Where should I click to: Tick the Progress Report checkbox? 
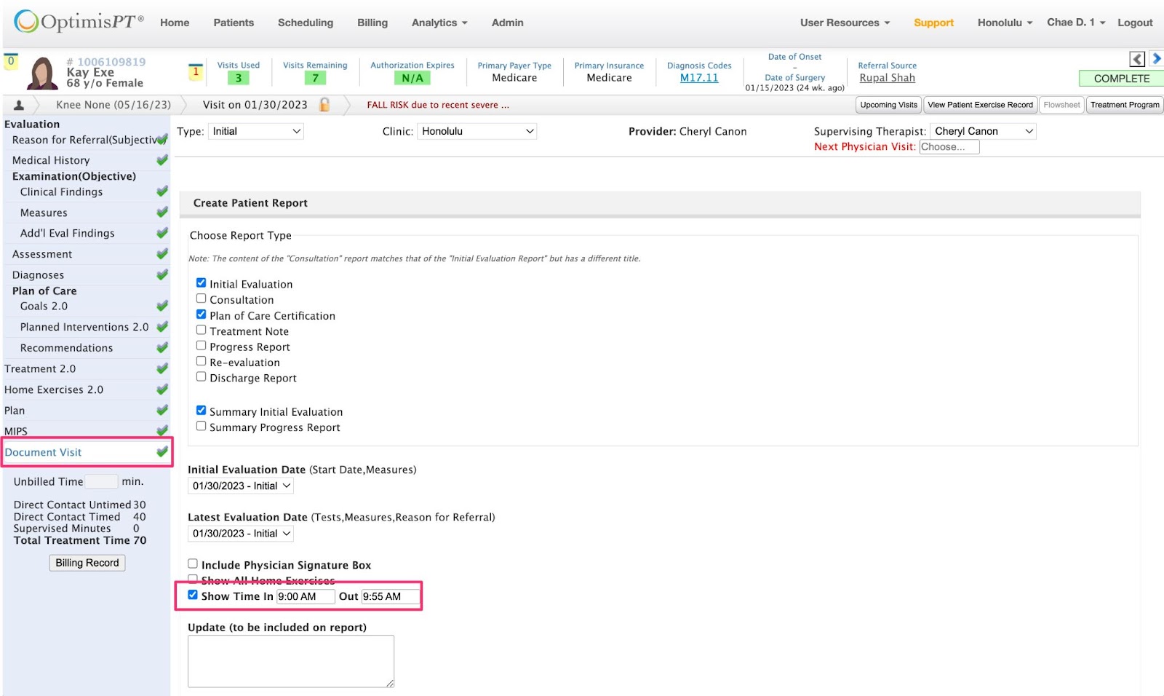tap(201, 346)
